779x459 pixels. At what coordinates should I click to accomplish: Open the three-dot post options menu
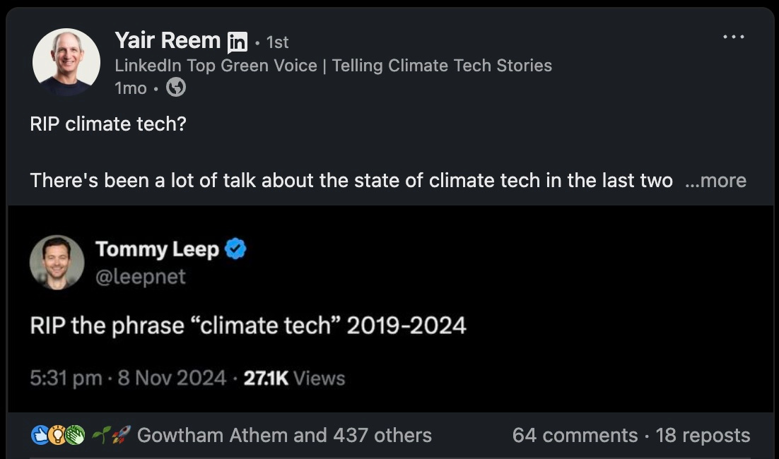click(733, 37)
